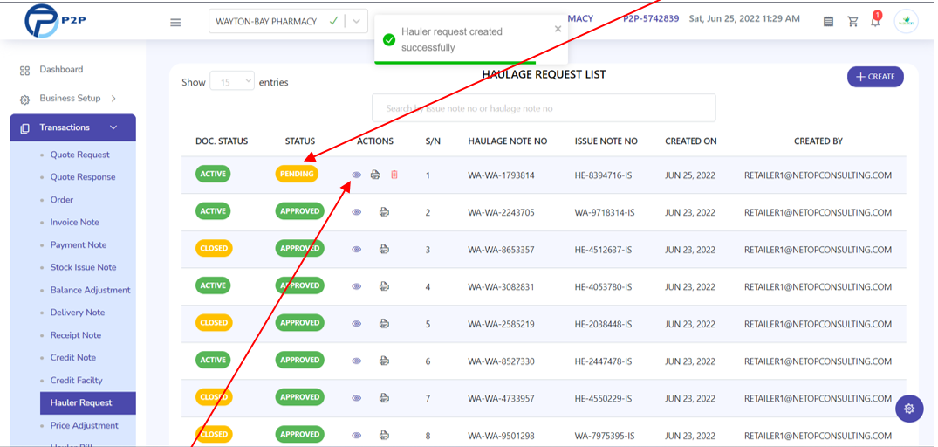Print haulage note WA-WA-2243705

(x=385, y=212)
